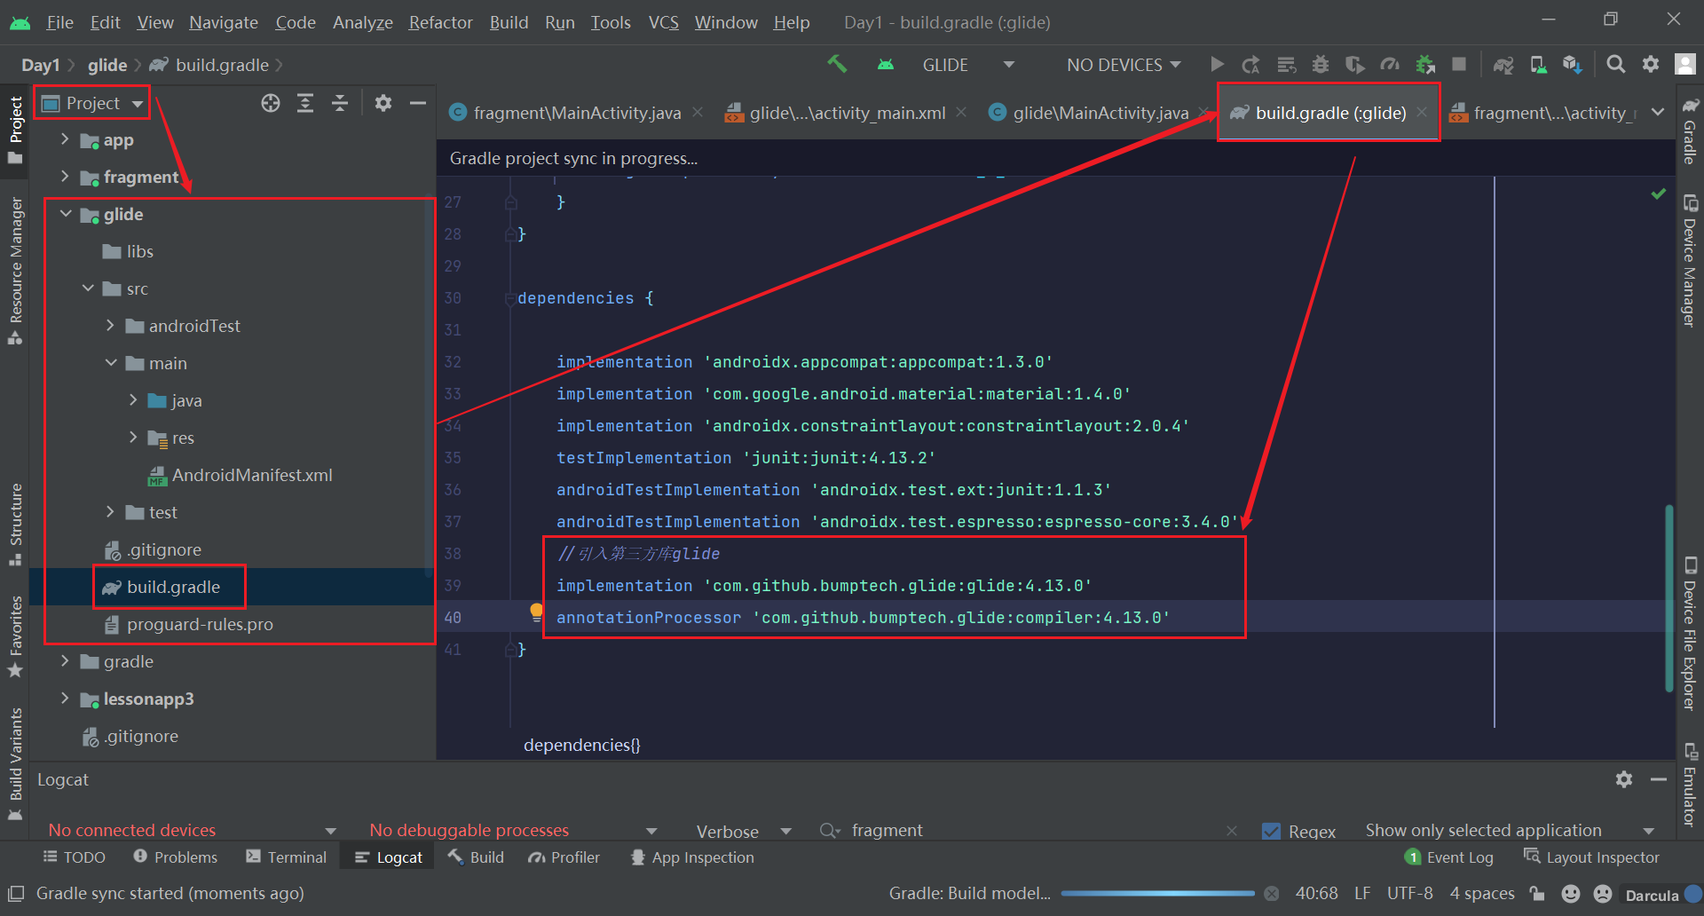
Task: Open the Analyze menu
Action: tap(362, 22)
